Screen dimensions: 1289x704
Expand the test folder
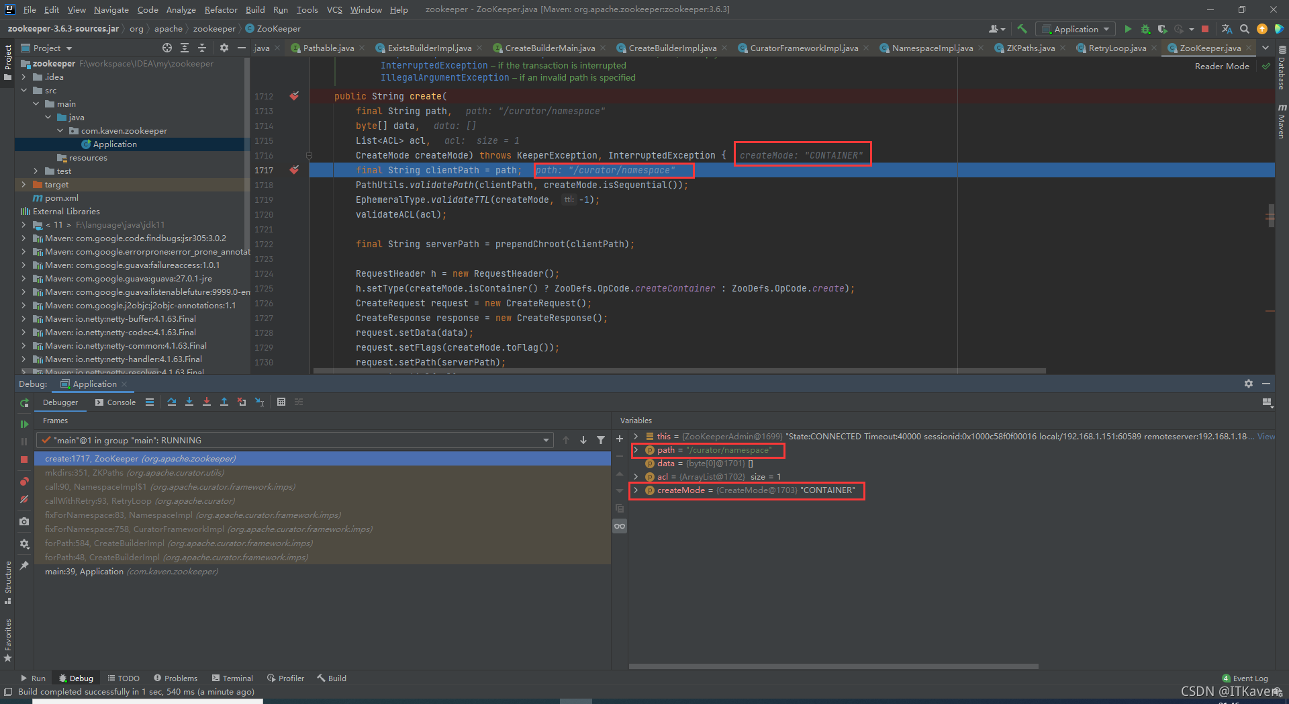[x=36, y=171]
